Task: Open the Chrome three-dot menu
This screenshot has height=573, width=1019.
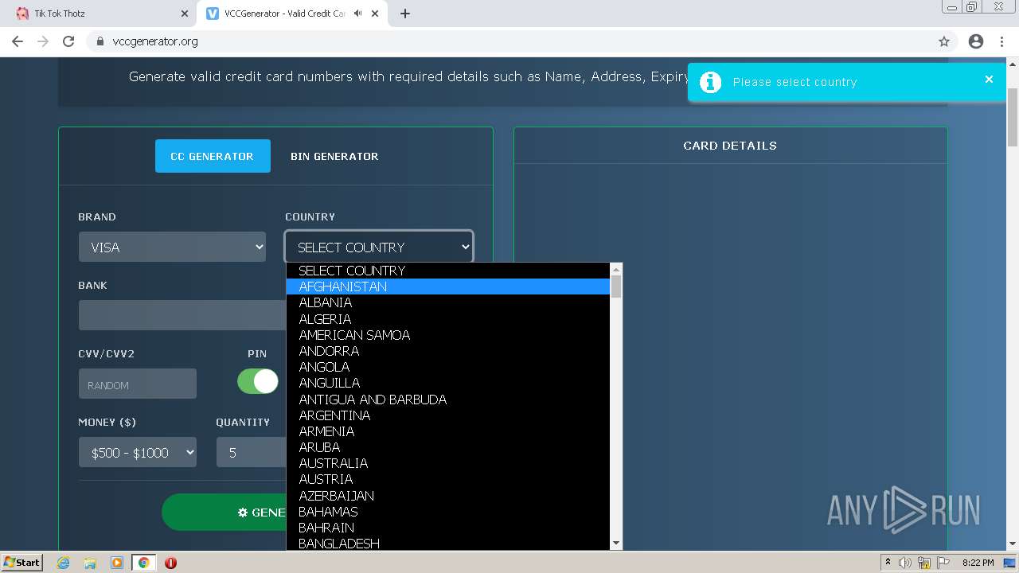Action: 1001,41
